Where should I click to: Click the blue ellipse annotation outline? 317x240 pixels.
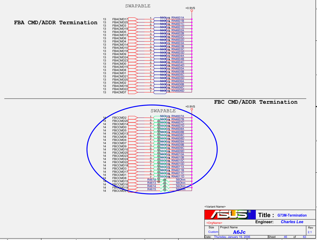(x=87, y=149)
